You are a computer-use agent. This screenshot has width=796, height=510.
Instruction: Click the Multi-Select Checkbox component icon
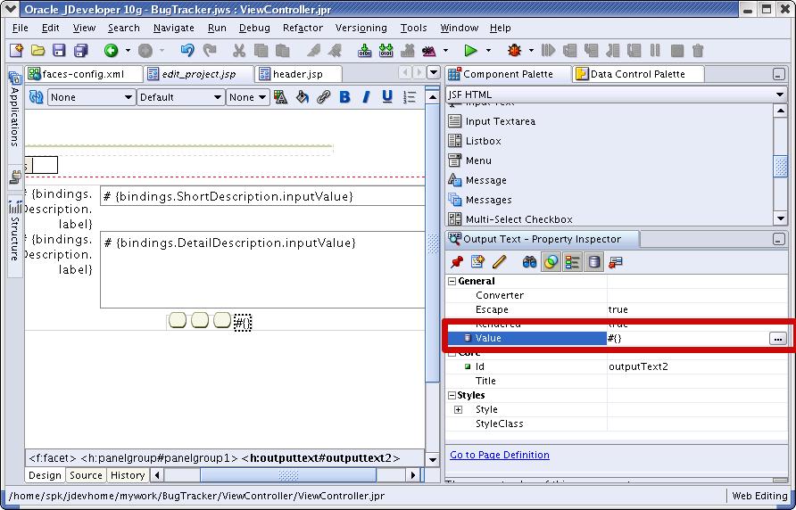455,218
